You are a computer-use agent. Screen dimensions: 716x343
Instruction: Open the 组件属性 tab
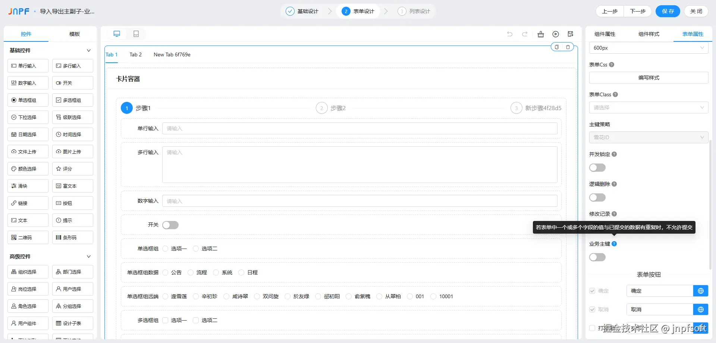605,34
